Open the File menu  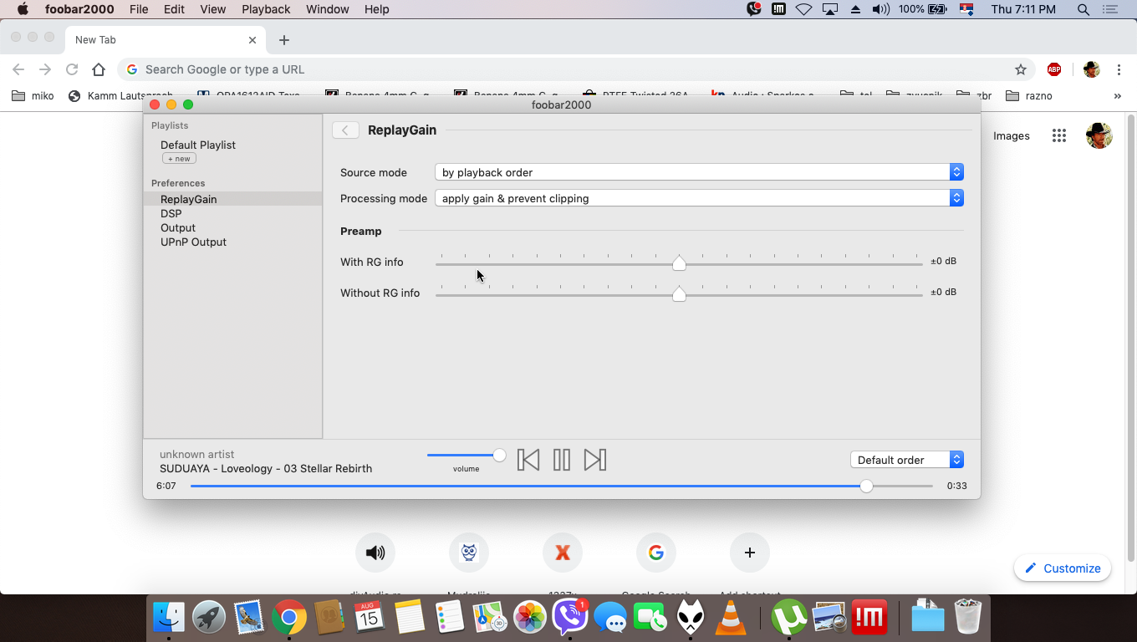(x=139, y=9)
